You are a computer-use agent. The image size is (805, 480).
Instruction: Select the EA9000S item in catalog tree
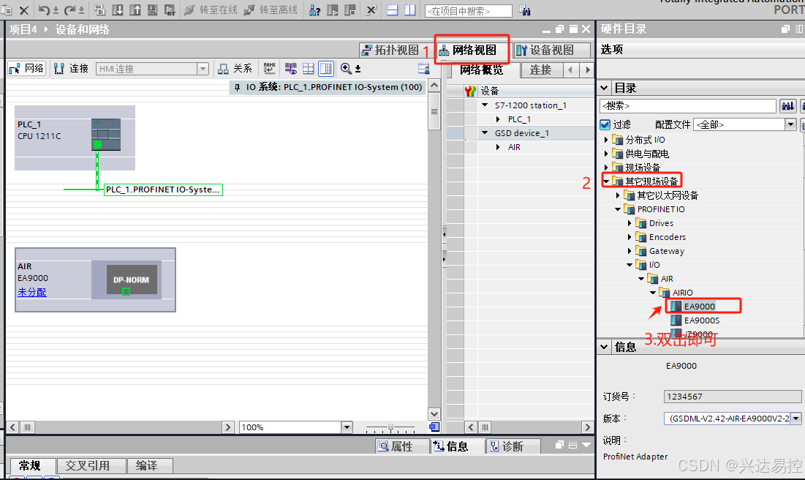pyautogui.click(x=701, y=320)
